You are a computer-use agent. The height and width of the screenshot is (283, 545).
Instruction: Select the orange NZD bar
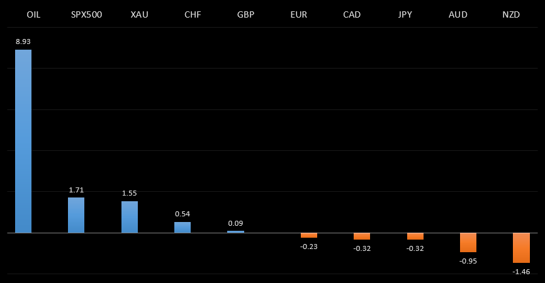click(521, 248)
